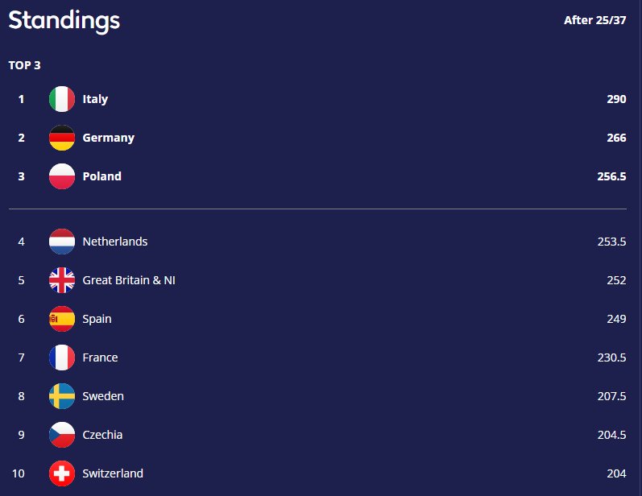Select the Great Britain & NI name
Viewport: 642px width, 496px height.
[128, 280]
